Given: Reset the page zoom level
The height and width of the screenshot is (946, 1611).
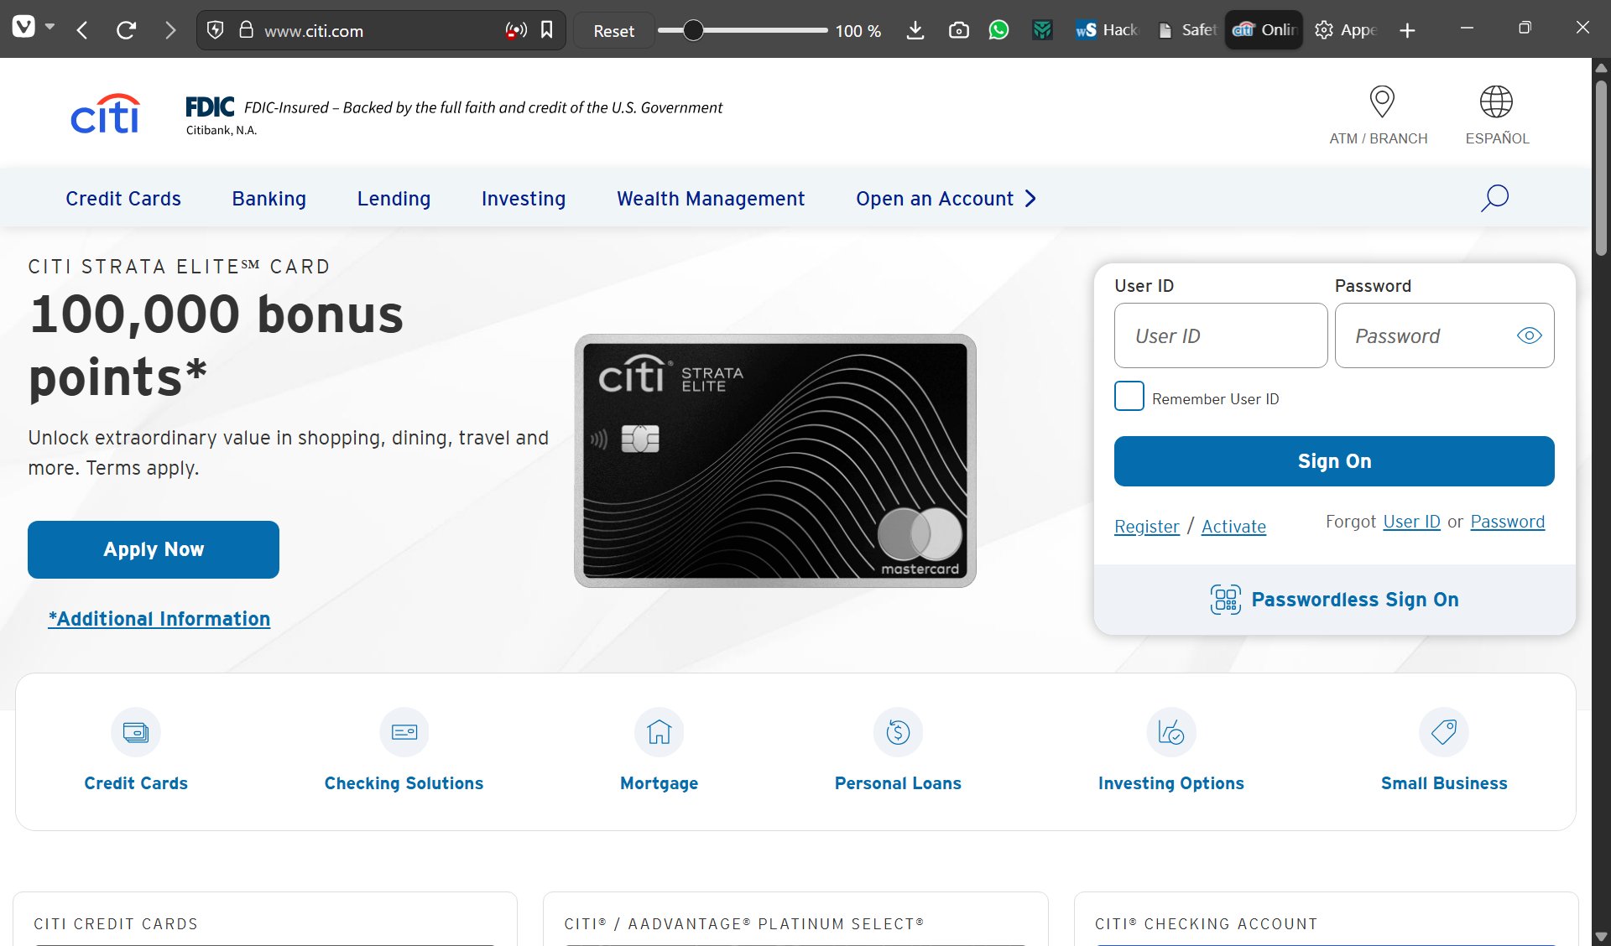Looking at the screenshot, I should coord(613,31).
